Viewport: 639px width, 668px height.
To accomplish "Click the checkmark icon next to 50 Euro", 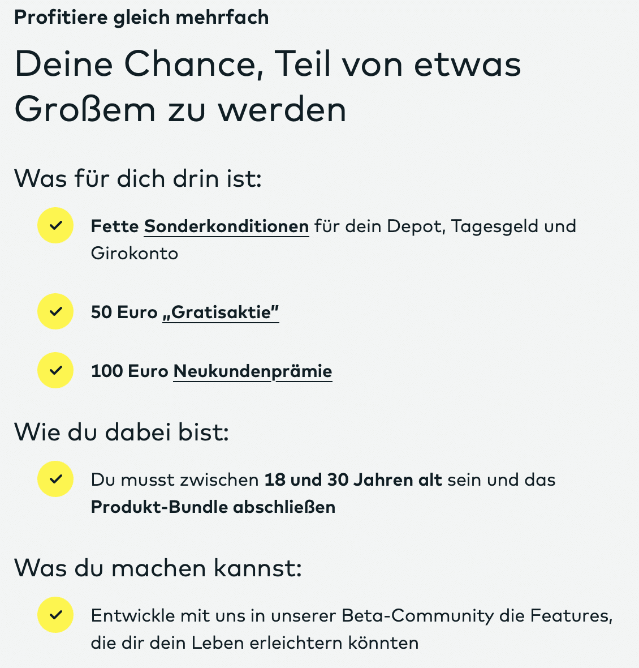I will [55, 311].
